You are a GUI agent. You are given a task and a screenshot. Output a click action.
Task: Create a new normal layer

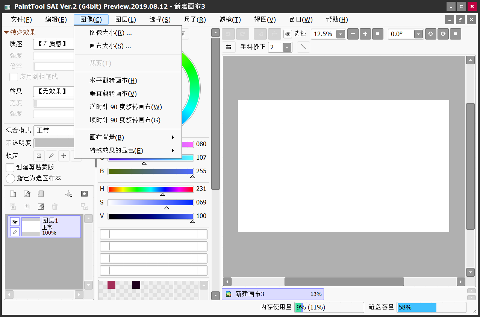(13, 194)
